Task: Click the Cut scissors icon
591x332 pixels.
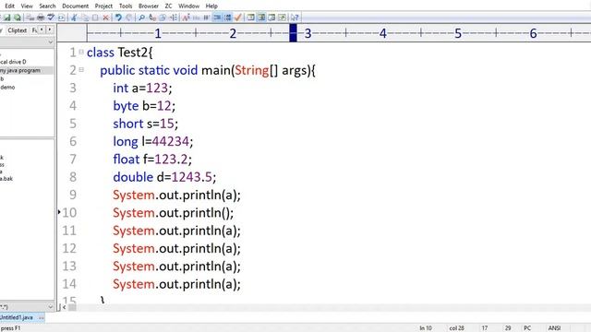Action: 74,18
